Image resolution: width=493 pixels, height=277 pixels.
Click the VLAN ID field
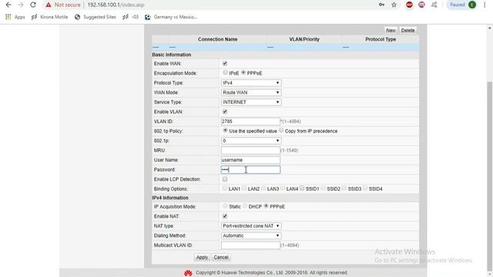[250, 122]
